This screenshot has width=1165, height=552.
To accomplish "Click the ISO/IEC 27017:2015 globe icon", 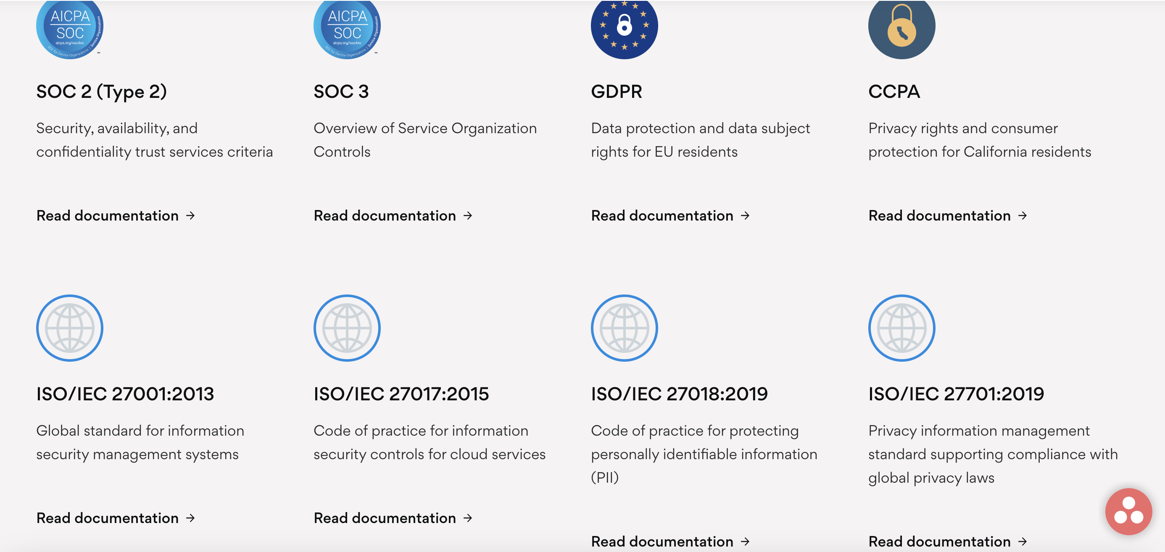I will tap(347, 328).
